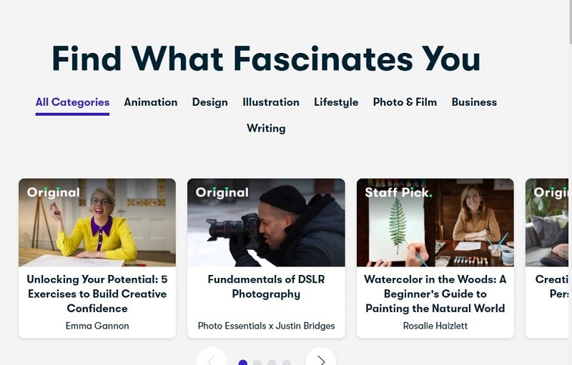Click the watercolor fern Staff Pick image
572x365 pixels.
(x=435, y=222)
